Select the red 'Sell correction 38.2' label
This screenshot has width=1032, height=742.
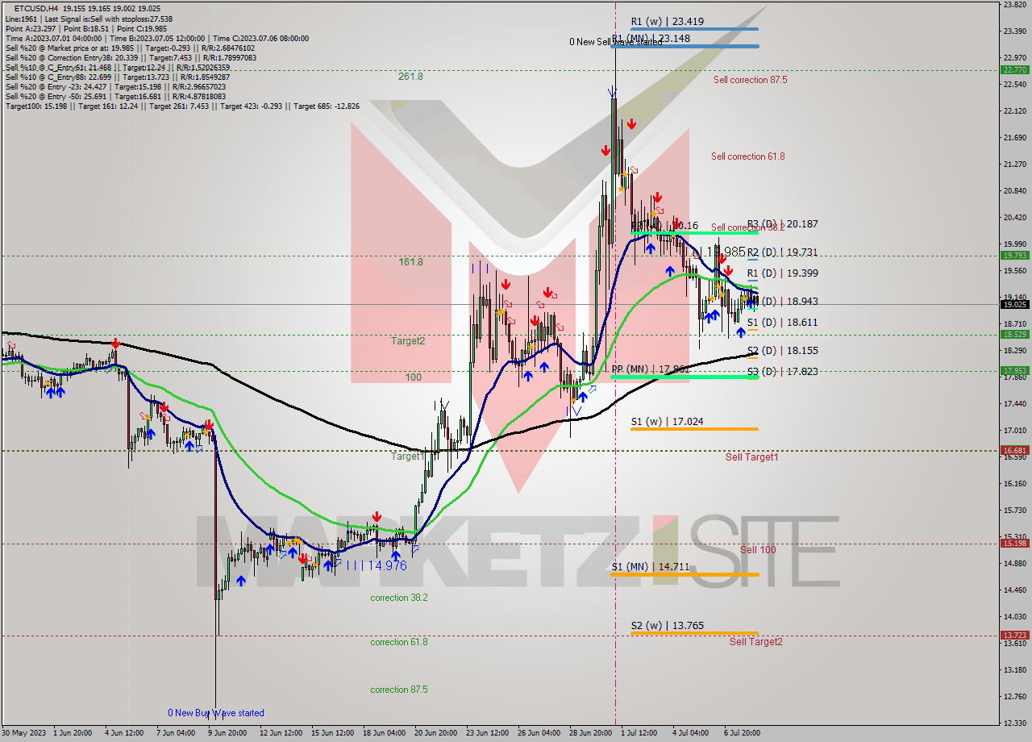pos(747,227)
